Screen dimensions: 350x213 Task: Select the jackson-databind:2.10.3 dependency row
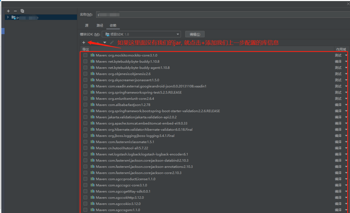click(214, 160)
